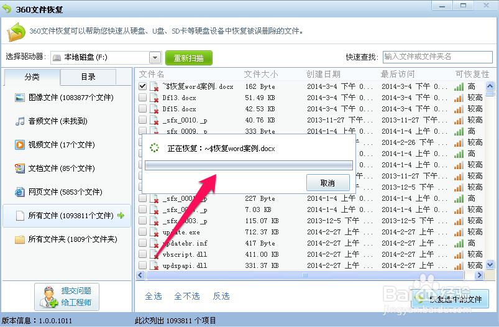The height and width of the screenshot is (327, 499).
Task: Click the all files blank page icon
Action: (x=20, y=216)
